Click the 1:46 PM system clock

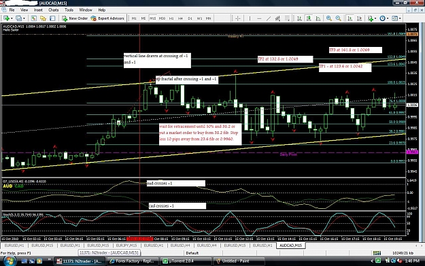413,261
